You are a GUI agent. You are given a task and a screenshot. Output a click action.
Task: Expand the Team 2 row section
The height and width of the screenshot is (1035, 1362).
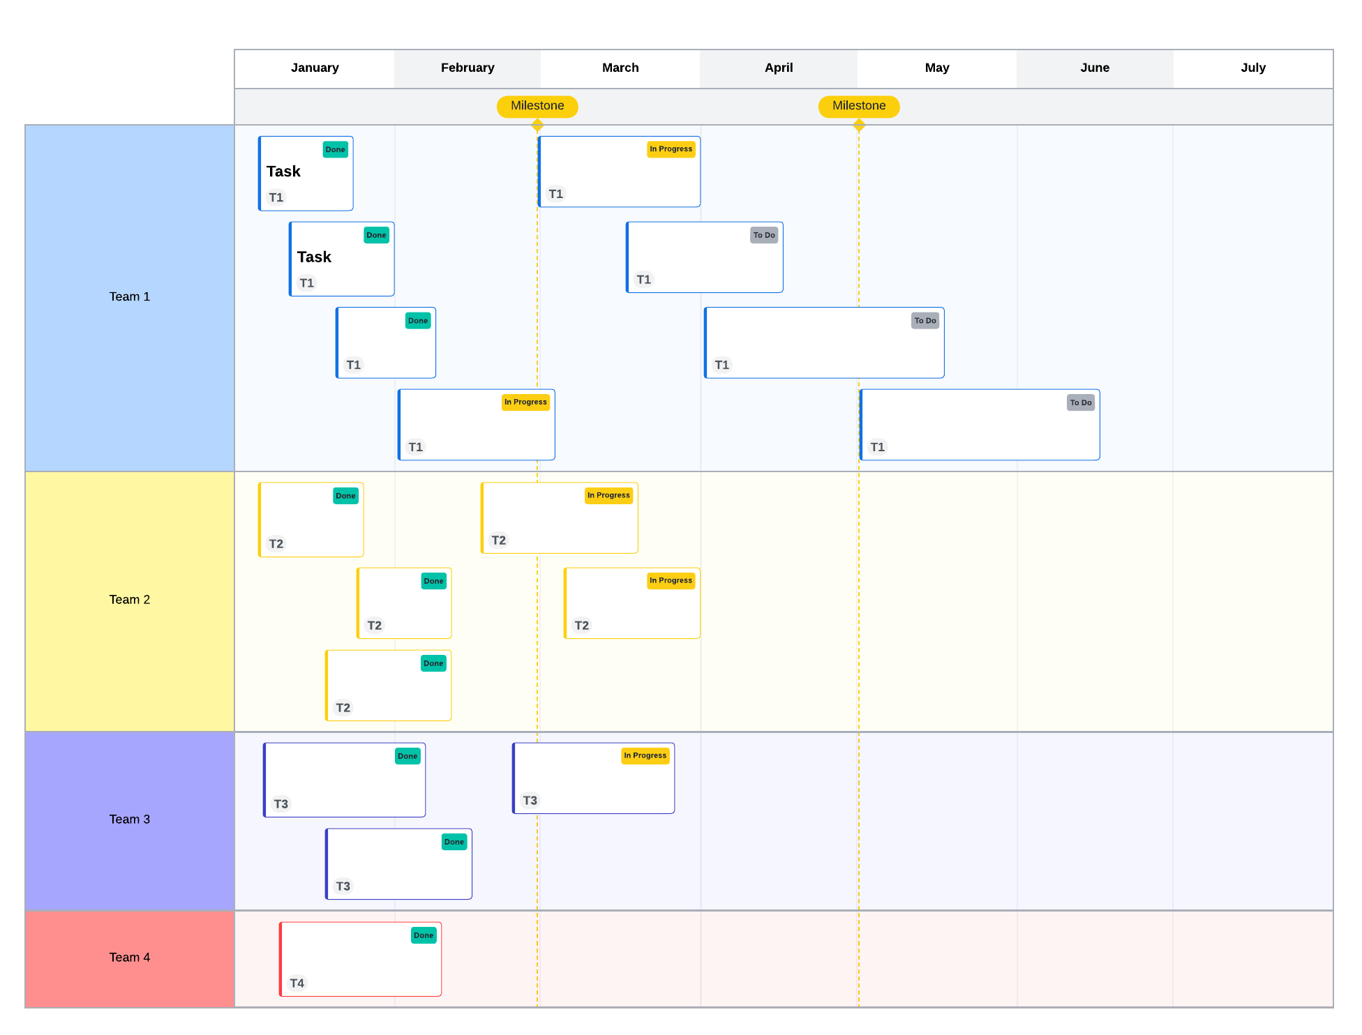[x=130, y=599]
